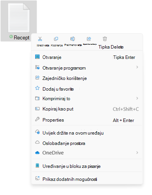Expand the Komprimiraj to submenu chevron
The width and height of the screenshot is (152, 195).
point(137,98)
